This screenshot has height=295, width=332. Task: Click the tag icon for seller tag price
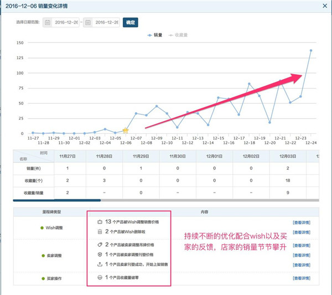(x=100, y=244)
